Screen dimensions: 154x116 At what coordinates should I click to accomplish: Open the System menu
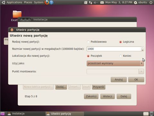39,2
